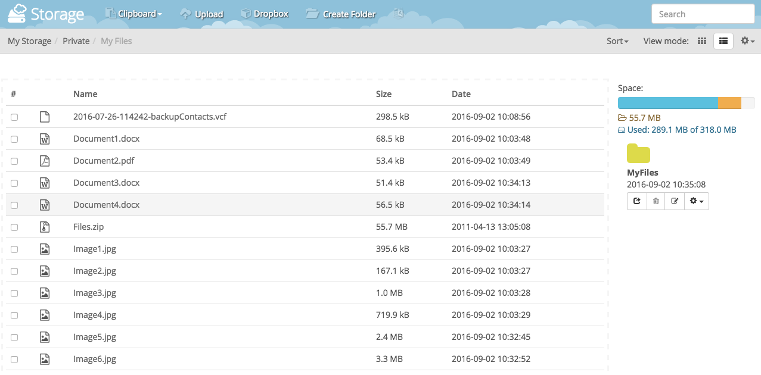Select the checkbox for Files.zip
Viewport: 761px width, 375px height.
14,227
